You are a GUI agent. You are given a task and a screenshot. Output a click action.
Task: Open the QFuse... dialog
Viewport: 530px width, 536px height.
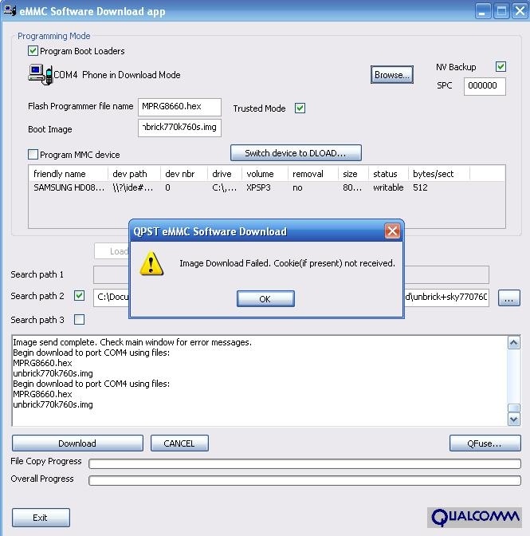pyautogui.click(x=485, y=443)
